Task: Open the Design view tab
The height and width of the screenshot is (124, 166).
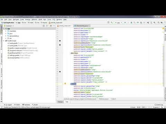Action: pyautogui.click(x=60, y=102)
